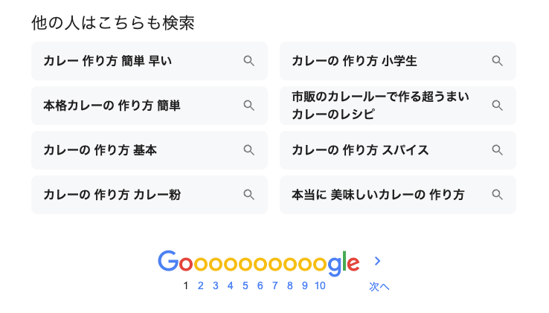The width and height of the screenshot is (549, 313).
Task: Open the 次へ next page link
Action: point(379,286)
